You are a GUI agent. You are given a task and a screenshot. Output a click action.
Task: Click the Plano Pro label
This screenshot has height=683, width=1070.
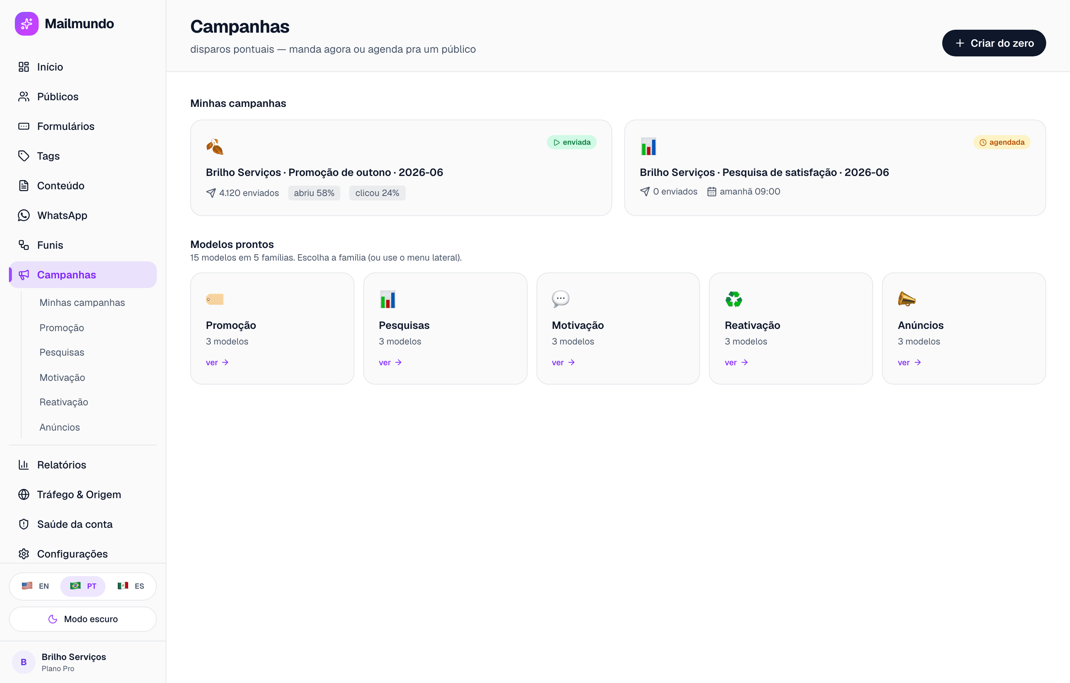tap(58, 669)
